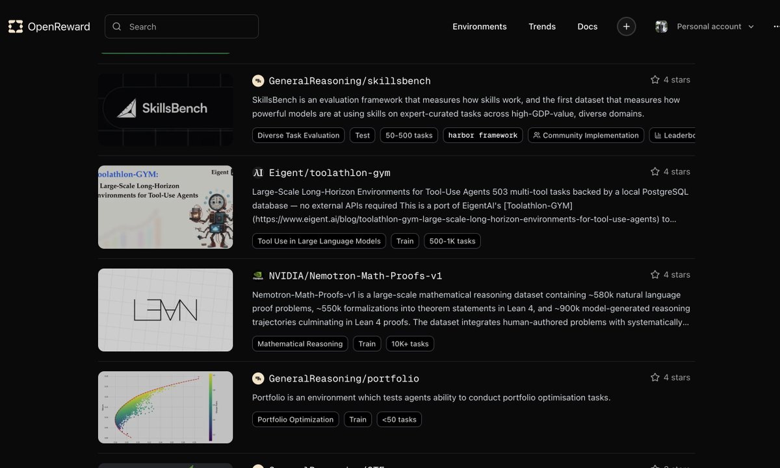Open the Toolathlon-GYM thumbnail image
Viewport: 780px width, 468px height.
point(166,207)
